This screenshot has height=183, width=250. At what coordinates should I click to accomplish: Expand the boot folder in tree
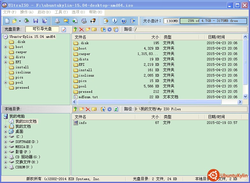click(6, 47)
